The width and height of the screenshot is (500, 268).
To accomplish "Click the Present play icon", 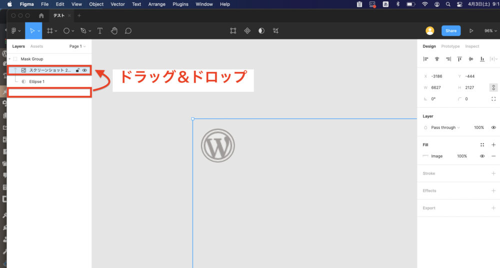I will 471,31.
